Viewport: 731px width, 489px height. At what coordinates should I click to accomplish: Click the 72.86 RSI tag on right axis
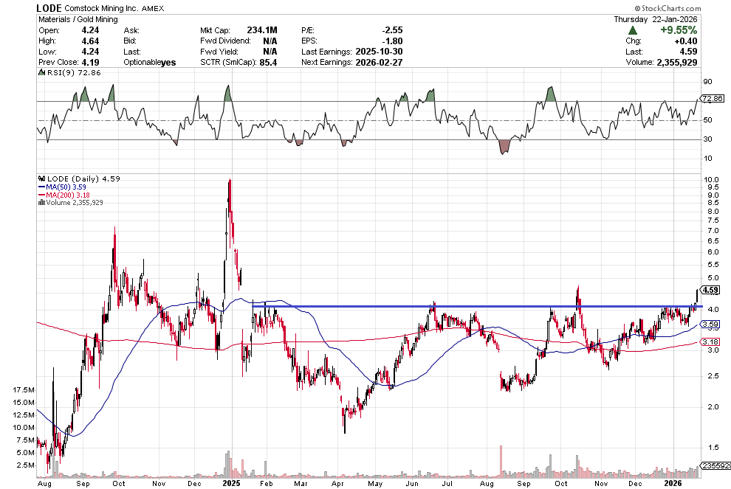713,99
